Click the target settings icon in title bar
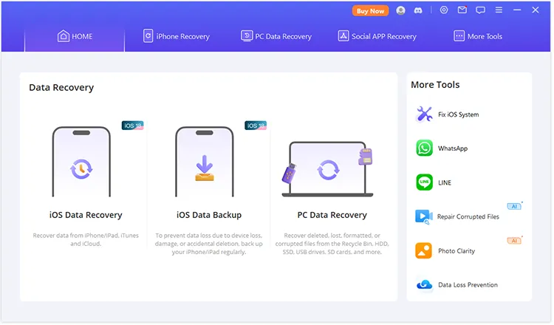Screen dimensions: 554x325 (444, 10)
